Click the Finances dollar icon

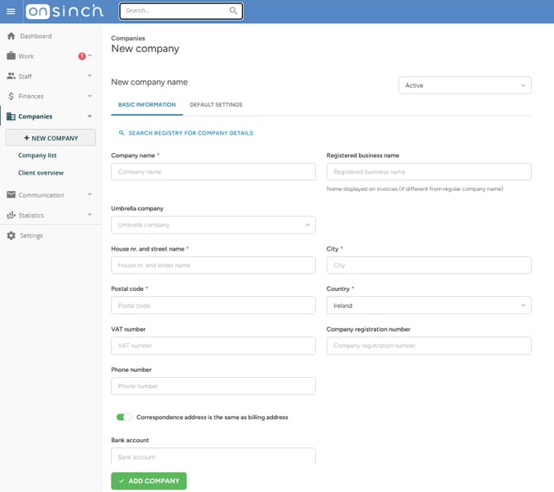[x=11, y=96]
